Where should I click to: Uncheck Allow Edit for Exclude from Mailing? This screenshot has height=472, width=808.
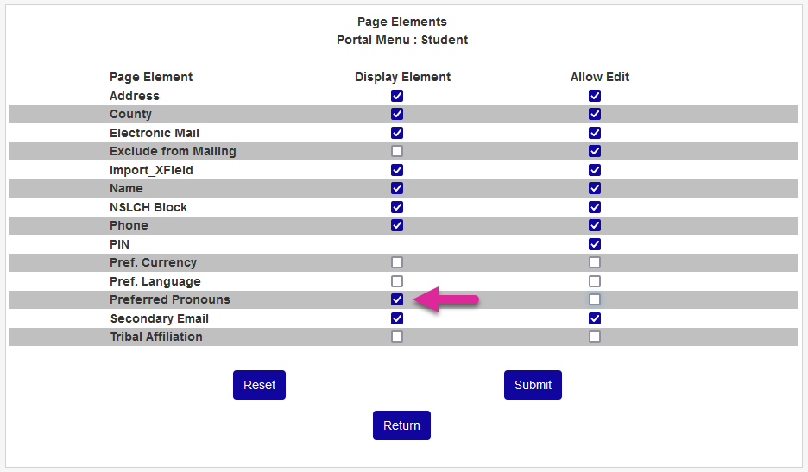click(595, 151)
